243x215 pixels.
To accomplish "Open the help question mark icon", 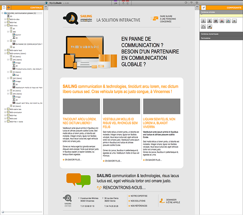I will [x=192, y=3].
